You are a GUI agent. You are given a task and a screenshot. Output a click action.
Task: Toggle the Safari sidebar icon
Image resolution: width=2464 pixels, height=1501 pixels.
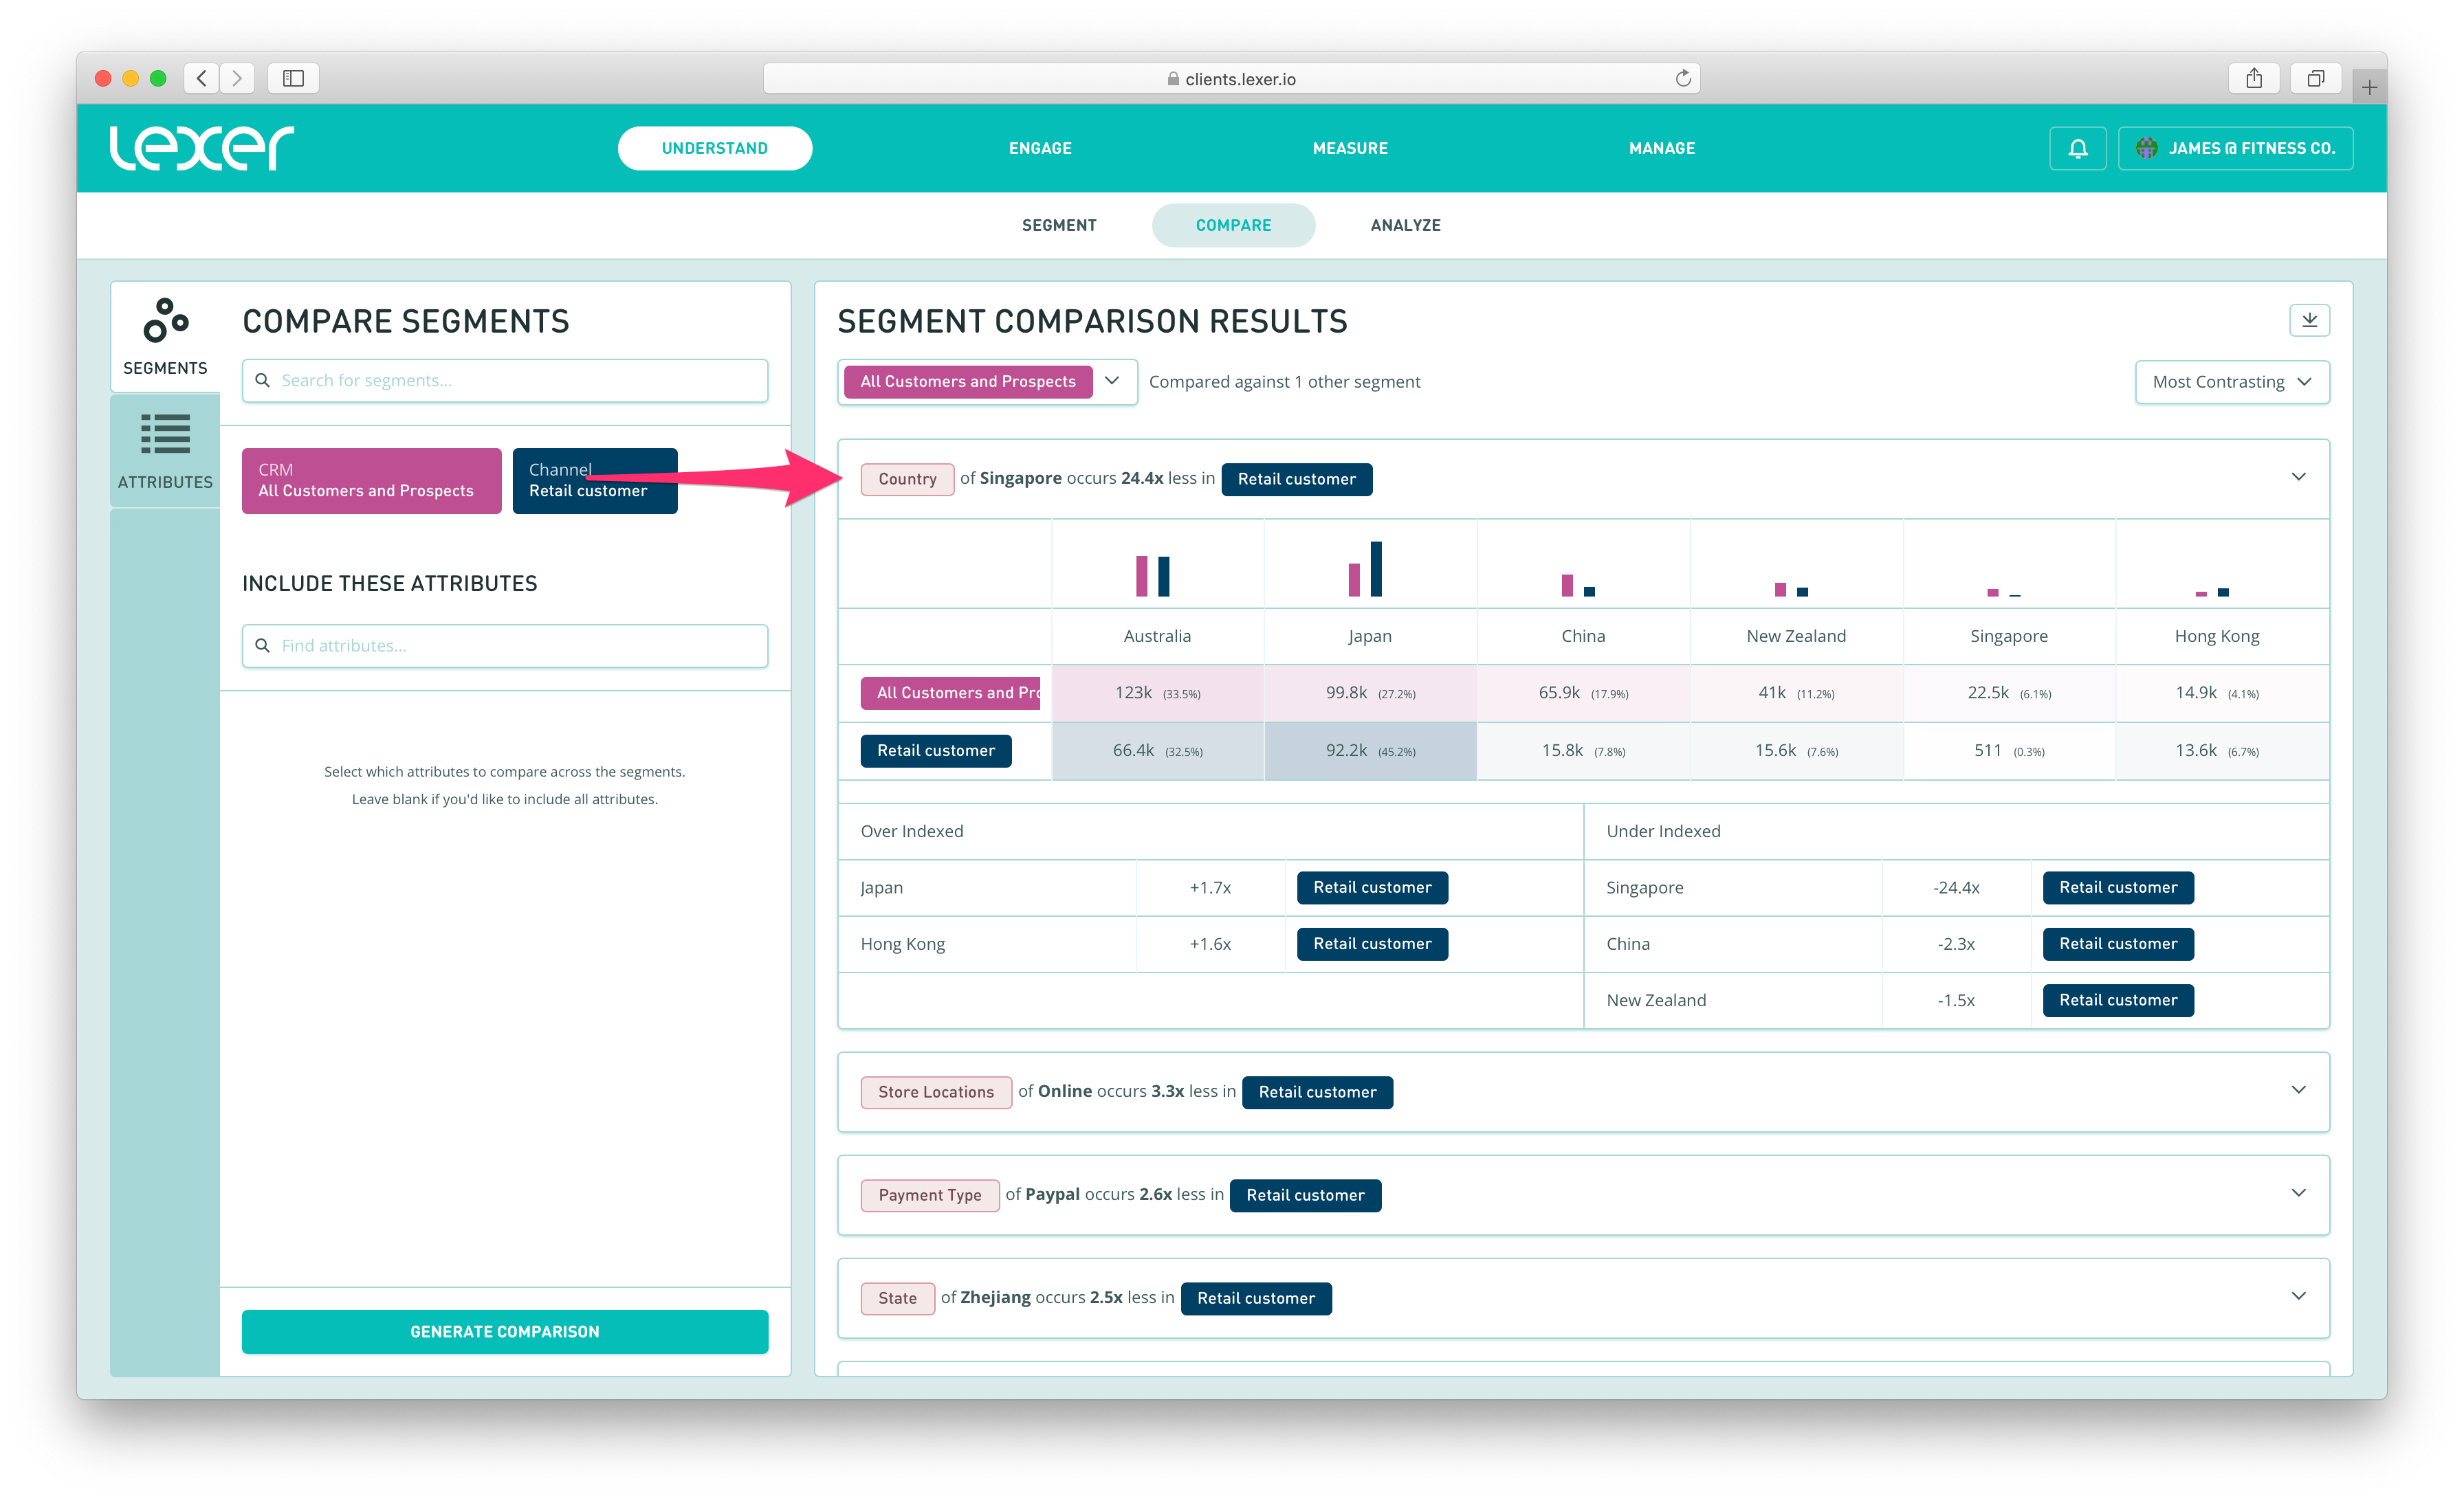(x=293, y=78)
